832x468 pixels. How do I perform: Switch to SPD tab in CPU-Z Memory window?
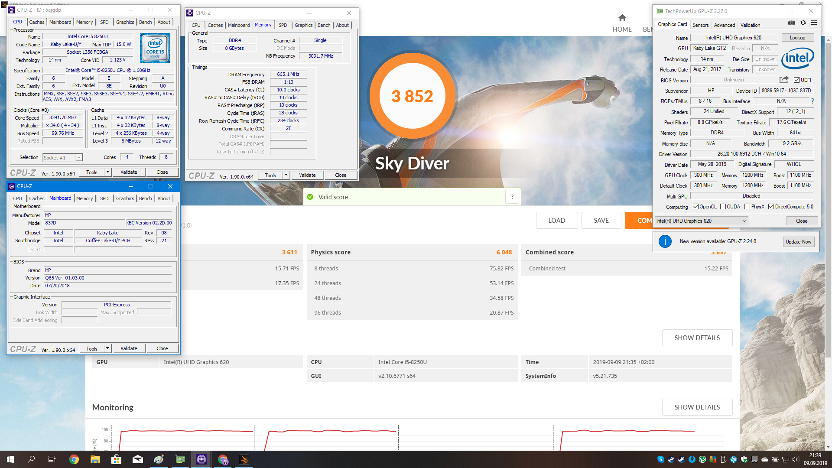(283, 25)
